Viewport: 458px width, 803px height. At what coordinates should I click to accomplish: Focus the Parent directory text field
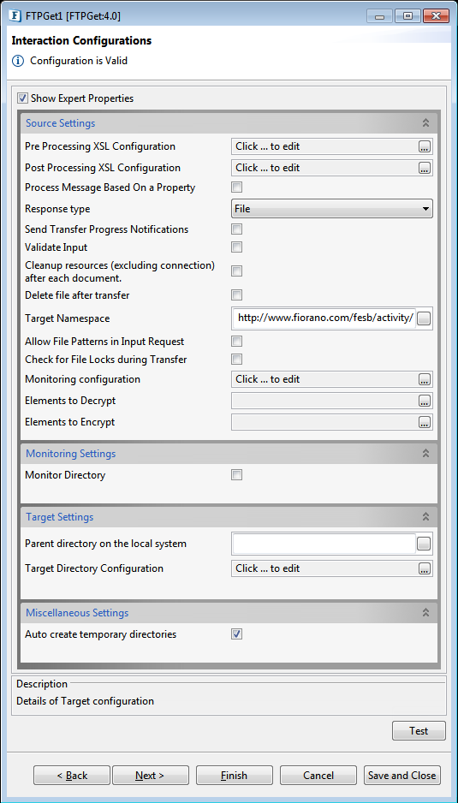(x=324, y=544)
